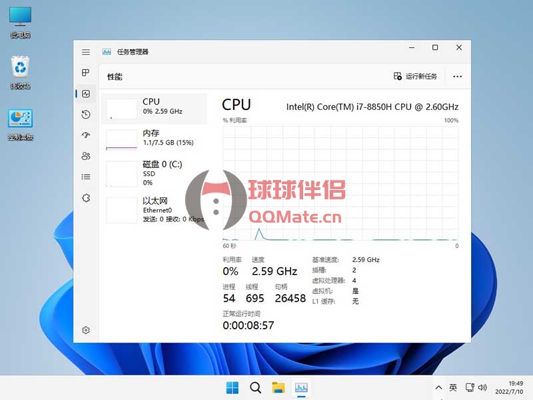The width and height of the screenshot is (533, 400).
Task: Select the CPU performance item
Action: (154, 108)
